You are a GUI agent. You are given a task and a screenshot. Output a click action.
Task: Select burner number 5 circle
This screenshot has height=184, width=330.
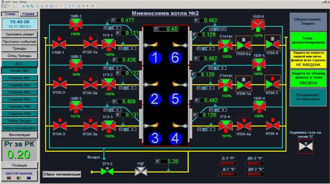[x=175, y=99]
